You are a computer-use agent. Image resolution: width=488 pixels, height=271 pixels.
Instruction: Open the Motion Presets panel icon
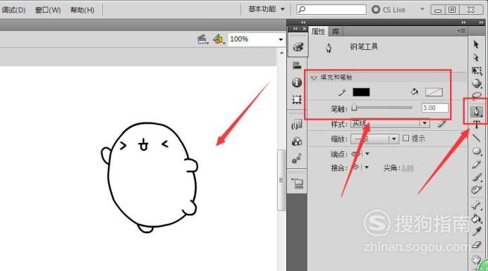297,158
